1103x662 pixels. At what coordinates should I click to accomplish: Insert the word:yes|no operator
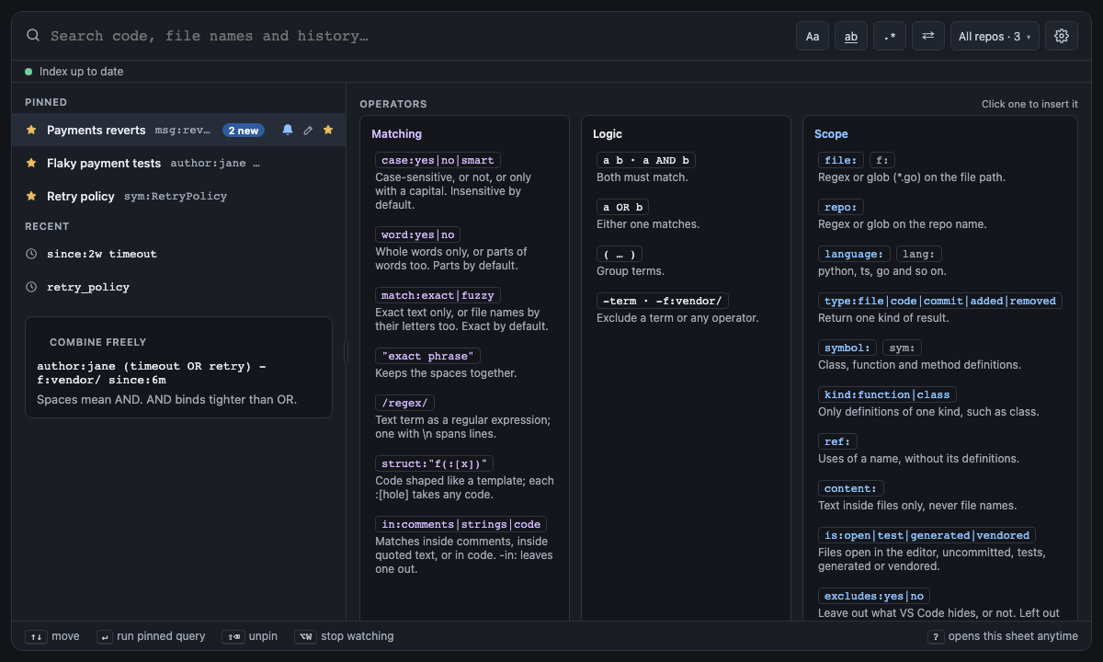[x=418, y=234]
